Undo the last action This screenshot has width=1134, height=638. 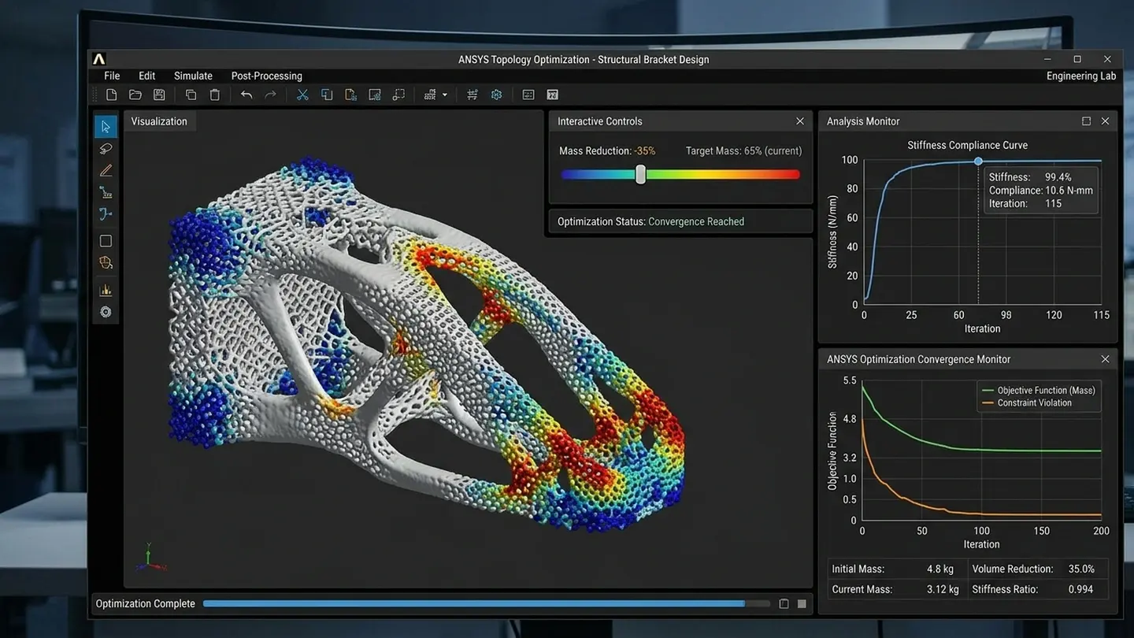(x=246, y=95)
